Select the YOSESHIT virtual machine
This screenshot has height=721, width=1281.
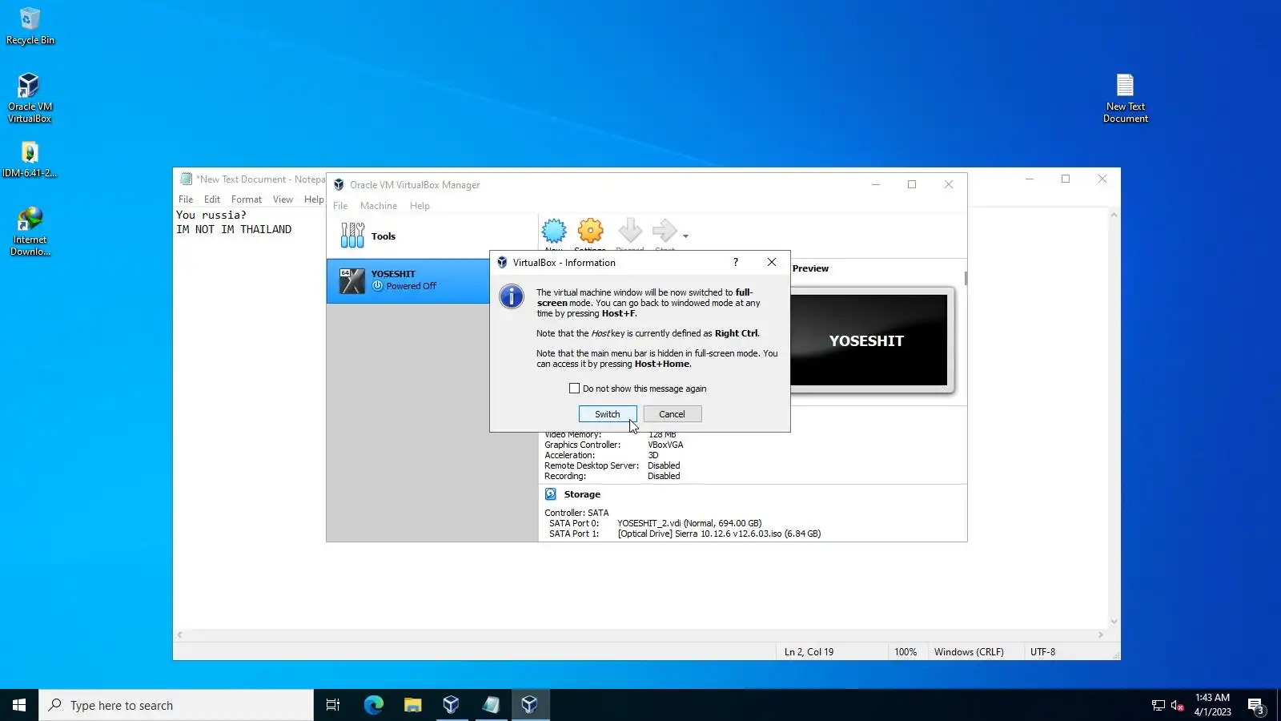pyautogui.click(x=408, y=280)
